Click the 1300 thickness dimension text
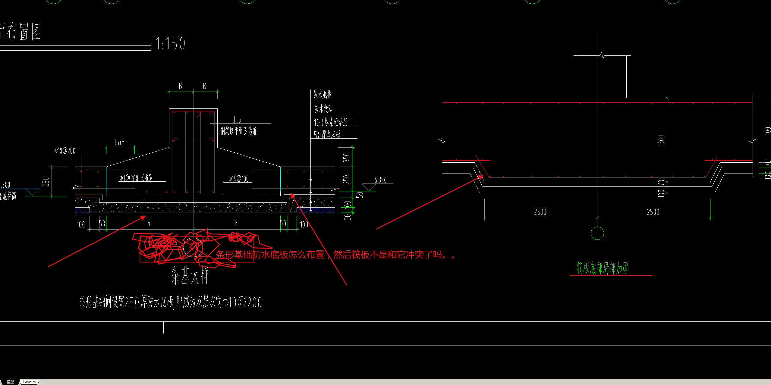The image size is (771, 385). [x=661, y=141]
